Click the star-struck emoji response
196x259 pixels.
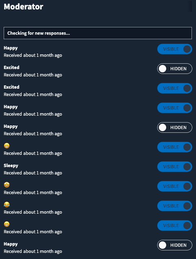7,185
